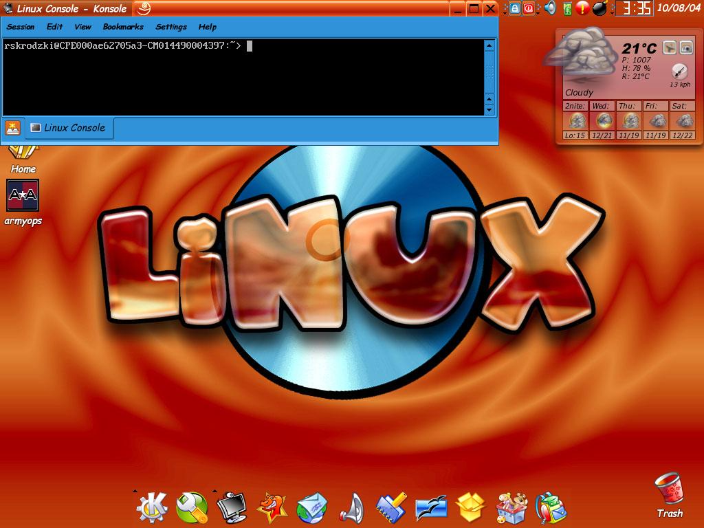Click the Fri forecast icon

coord(657,121)
